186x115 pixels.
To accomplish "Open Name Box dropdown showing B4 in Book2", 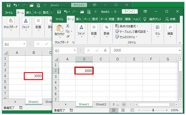I will coord(24,44).
